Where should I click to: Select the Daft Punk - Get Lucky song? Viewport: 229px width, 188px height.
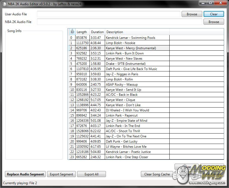[x=121, y=141]
